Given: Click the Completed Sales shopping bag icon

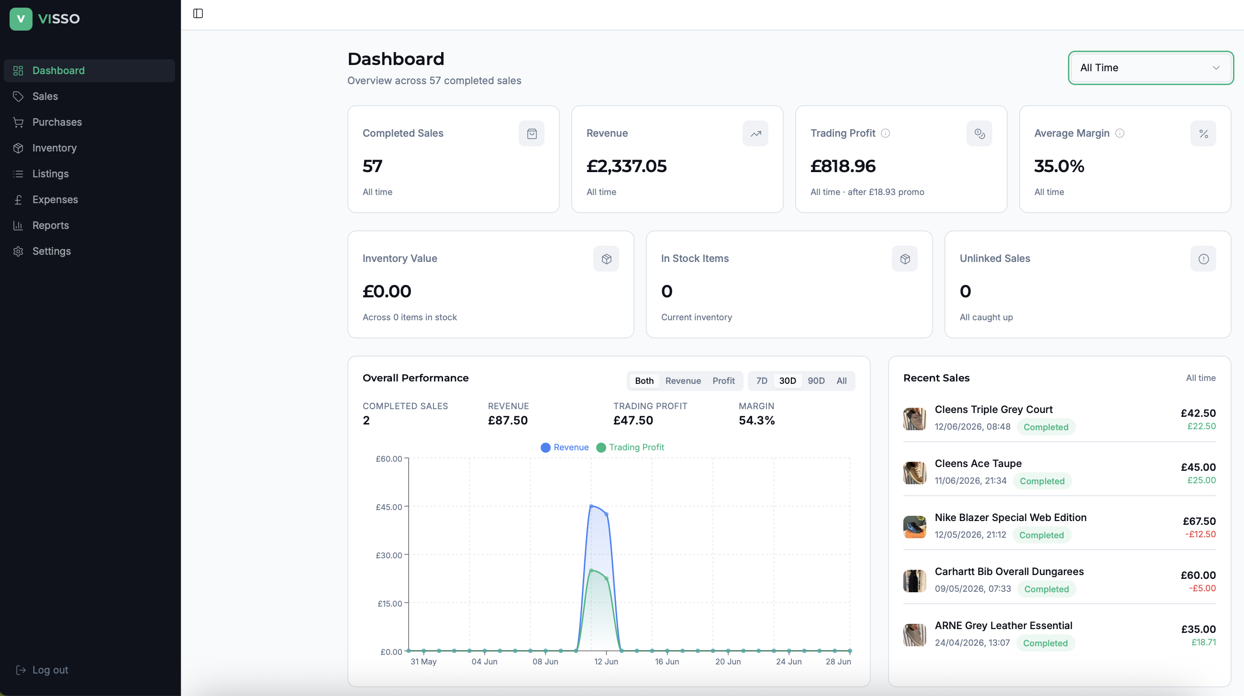Looking at the screenshot, I should tap(532, 133).
